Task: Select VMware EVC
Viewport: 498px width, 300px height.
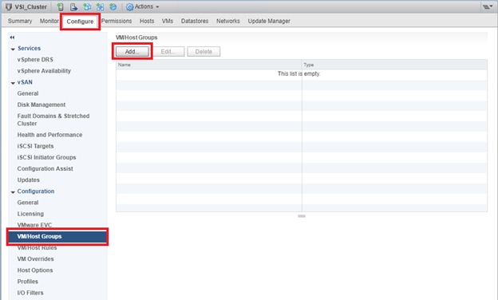Action: pyautogui.click(x=34, y=225)
